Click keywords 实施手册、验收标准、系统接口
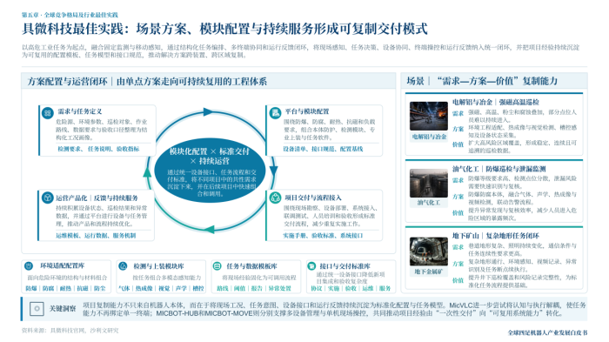The height and width of the screenshot is (342, 609). 323,236
